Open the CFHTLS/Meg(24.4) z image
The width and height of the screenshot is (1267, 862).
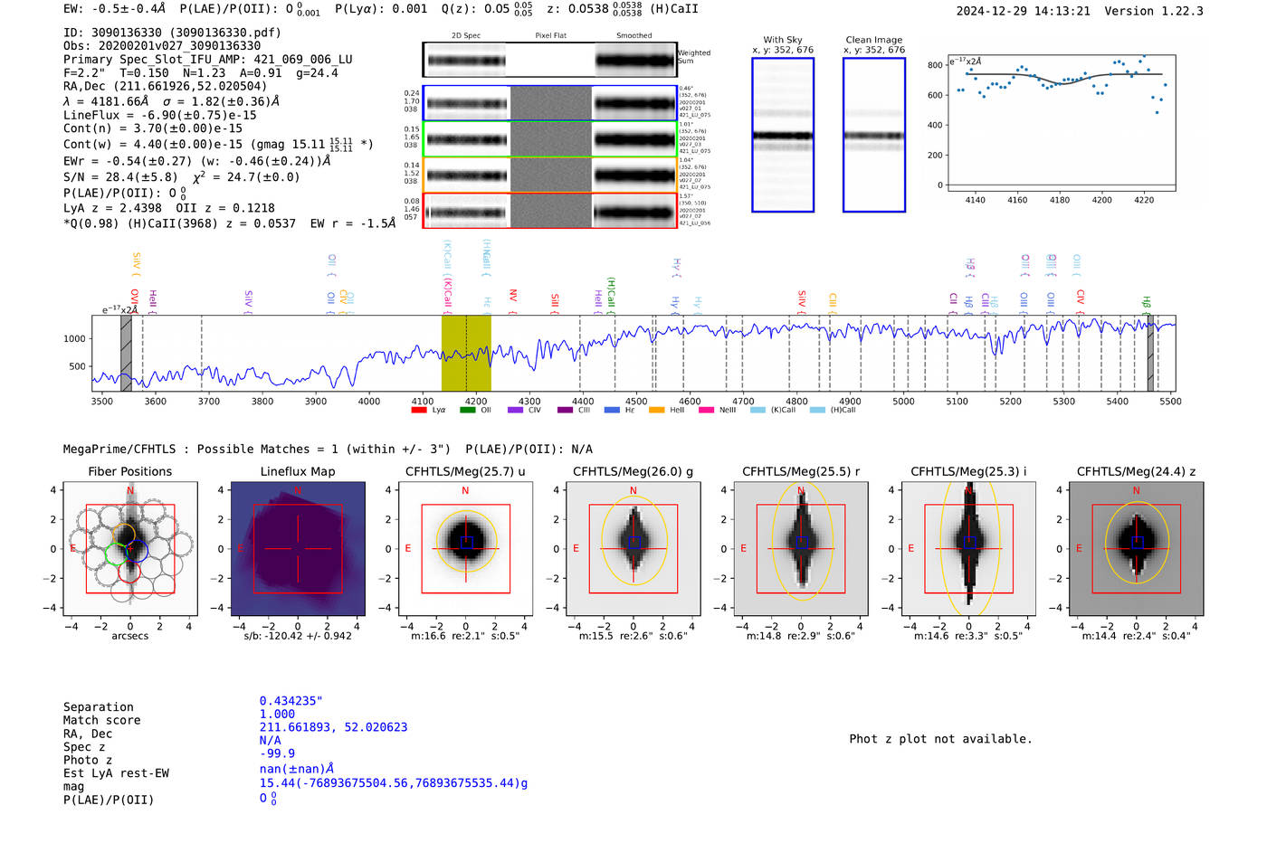click(x=1137, y=549)
